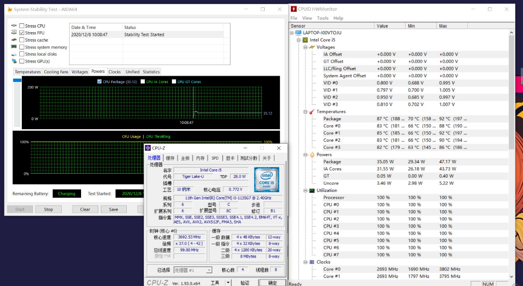This screenshot has width=523, height=286.
Task: Click the thermometer icon beside Temperatures
Action: (x=312, y=112)
